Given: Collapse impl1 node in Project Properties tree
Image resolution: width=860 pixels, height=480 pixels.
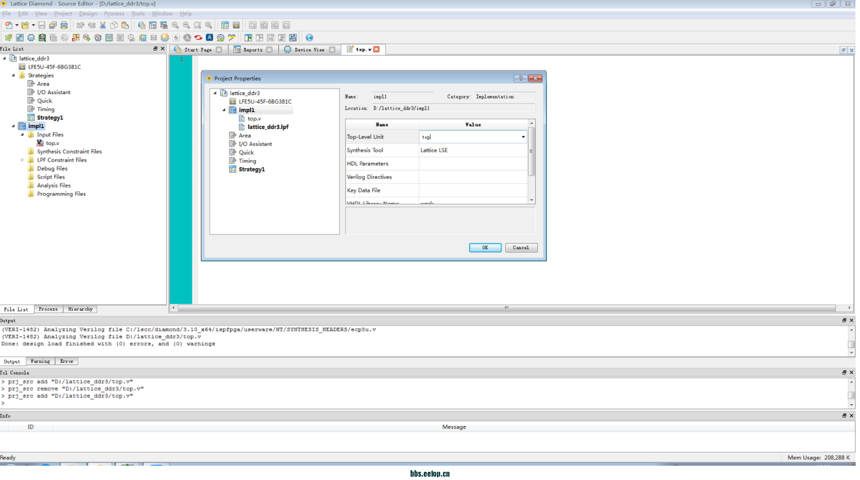Looking at the screenshot, I should coord(224,111).
